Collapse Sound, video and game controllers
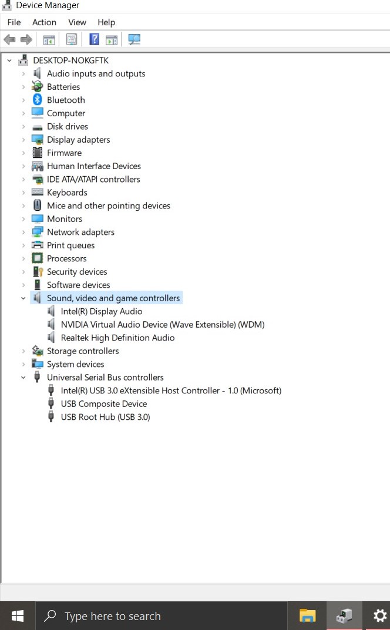This screenshot has width=390, height=630. (x=23, y=298)
